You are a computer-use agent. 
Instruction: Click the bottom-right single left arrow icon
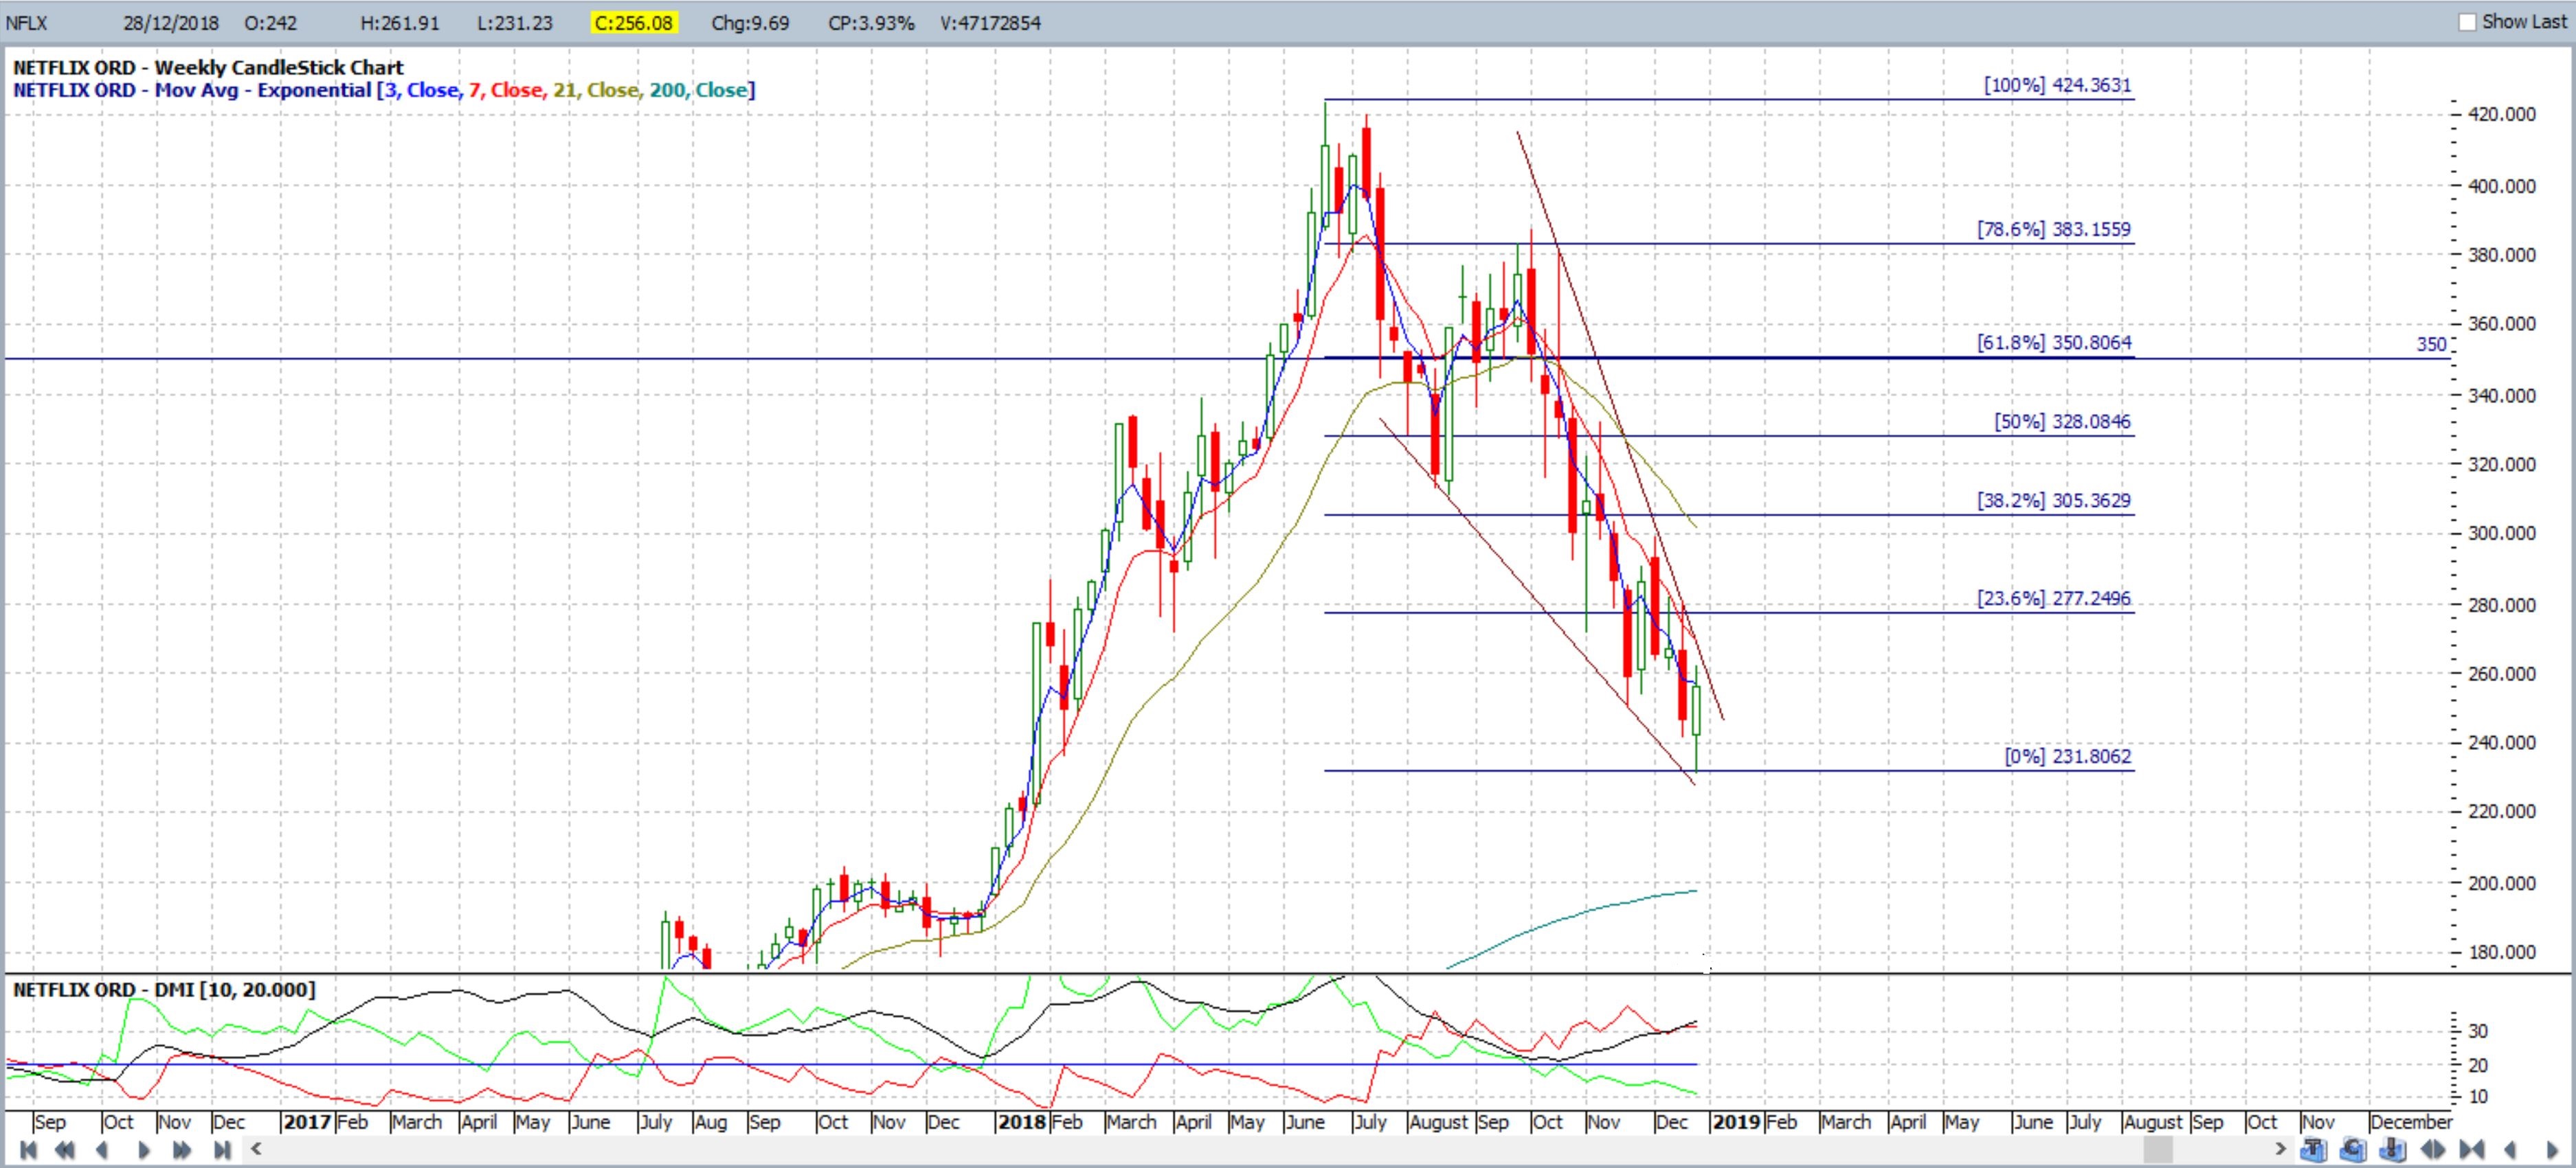tap(2510, 1150)
